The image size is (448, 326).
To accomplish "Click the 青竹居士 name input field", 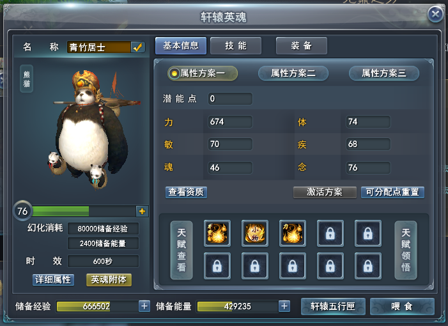I will click(99, 47).
